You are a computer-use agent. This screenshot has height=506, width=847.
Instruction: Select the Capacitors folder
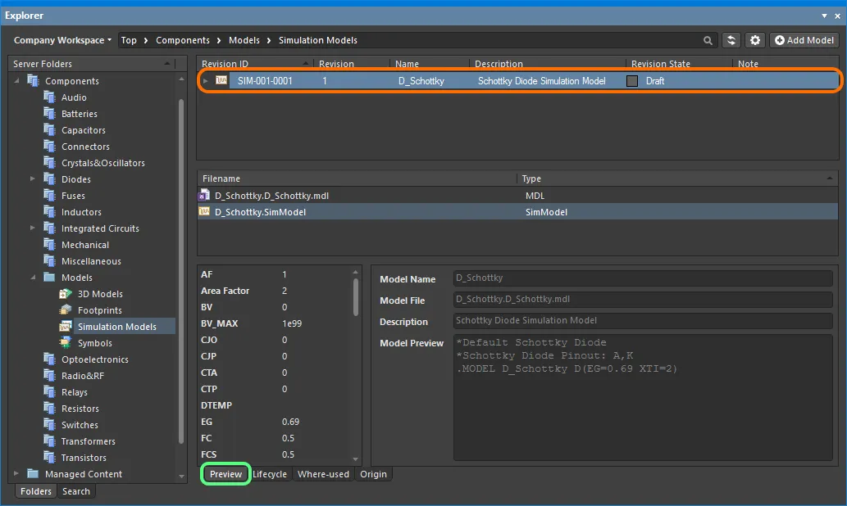pyautogui.click(x=83, y=130)
